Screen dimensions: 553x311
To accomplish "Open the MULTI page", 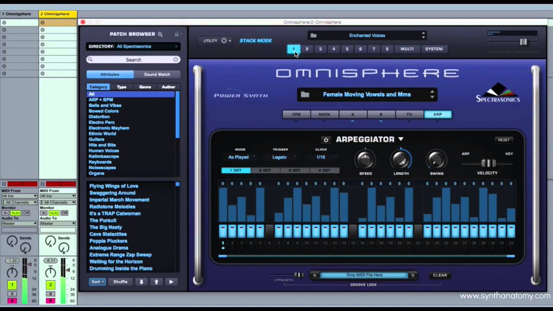I will point(407,49).
